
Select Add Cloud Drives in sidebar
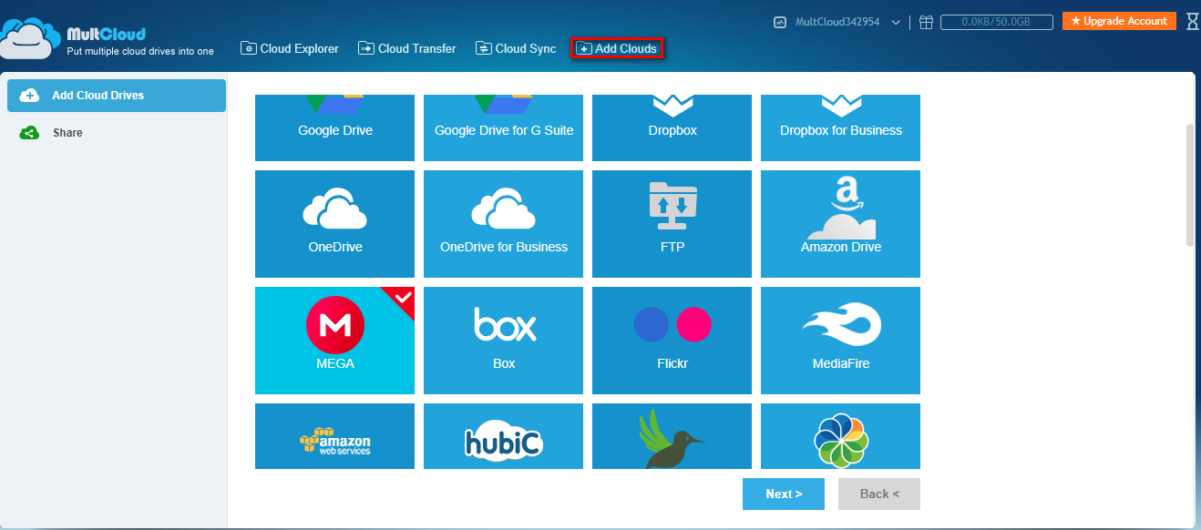pyautogui.click(x=117, y=96)
